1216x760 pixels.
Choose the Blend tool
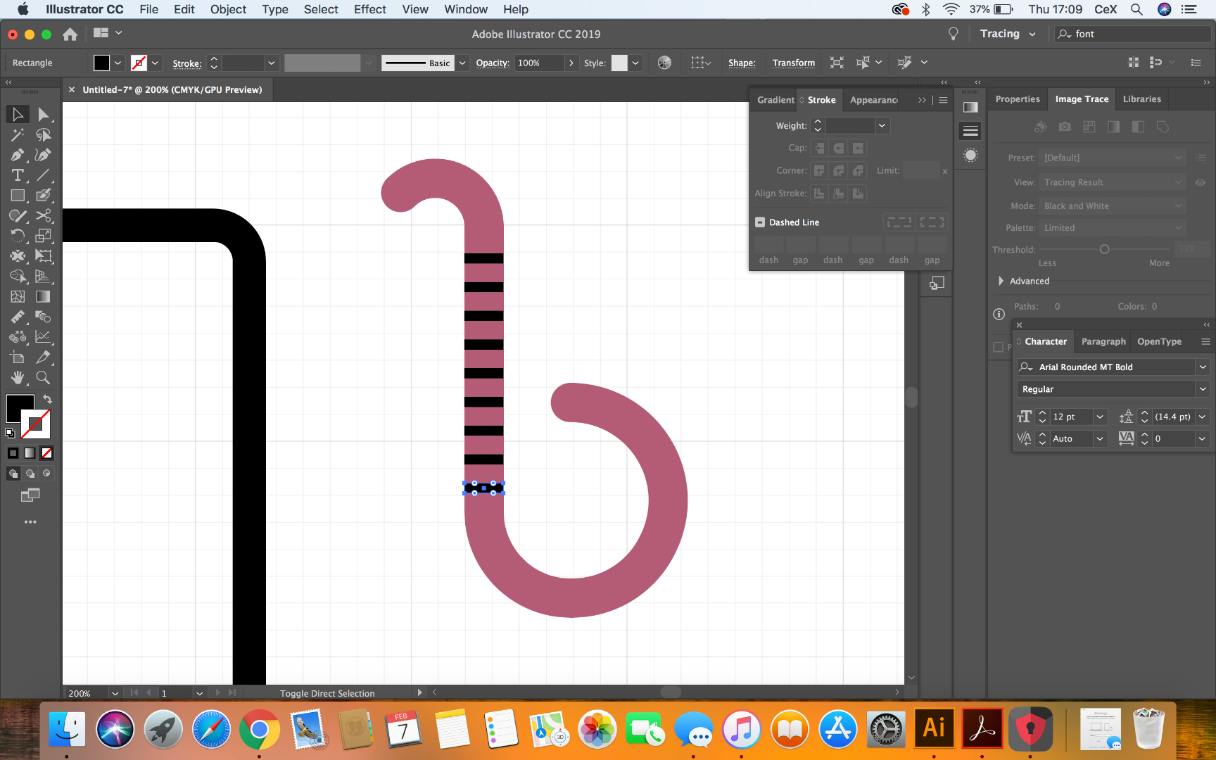coord(43,317)
